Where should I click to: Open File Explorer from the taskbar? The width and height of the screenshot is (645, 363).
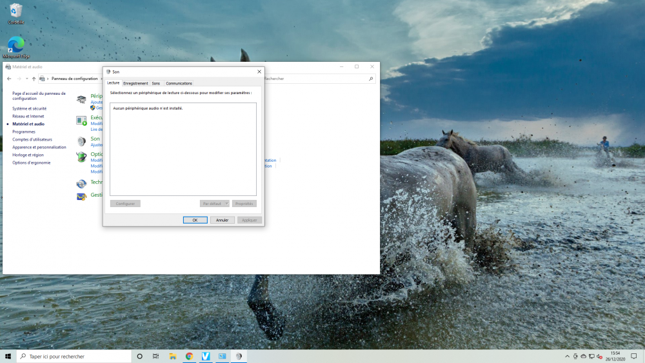[x=173, y=356]
